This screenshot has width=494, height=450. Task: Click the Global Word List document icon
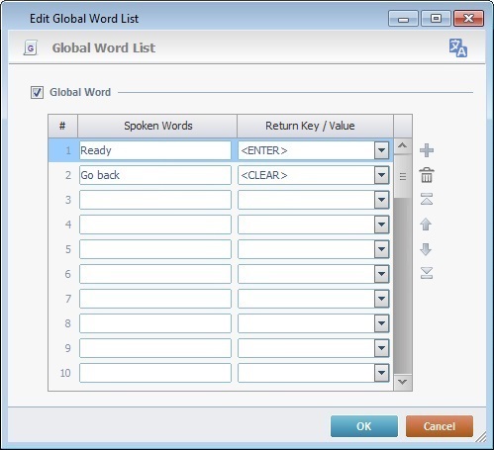(31, 47)
